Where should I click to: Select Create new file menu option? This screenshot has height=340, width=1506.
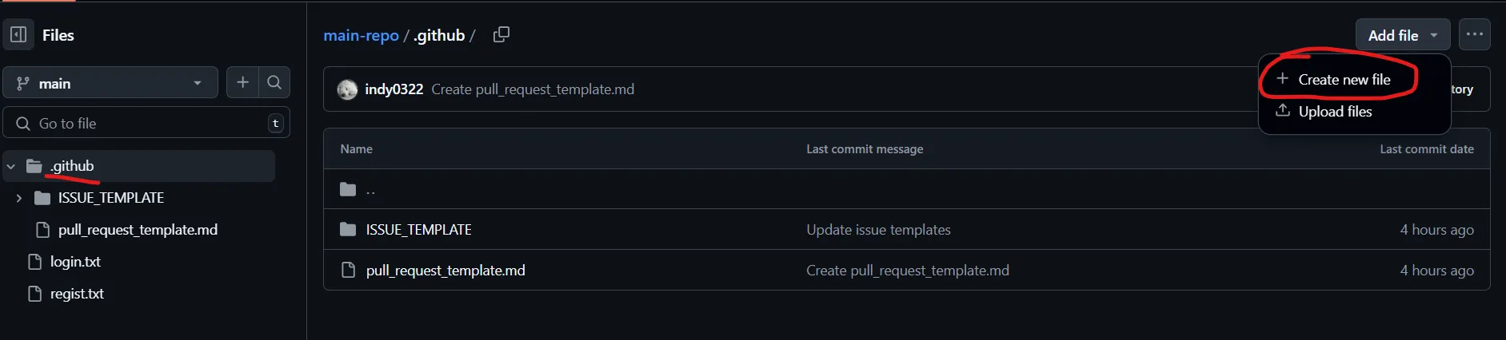pos(1344,80)
